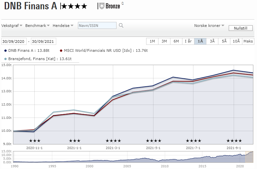This screenshot has height=169, width=257.
Task: Open the Benchmark dropdown
Action: coord(37,26)
